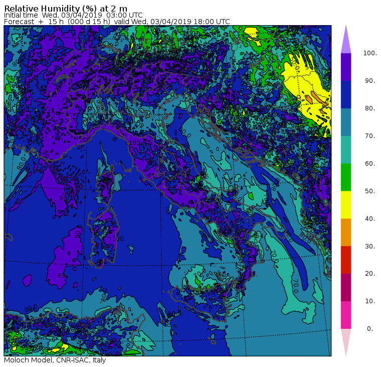This screenshot has width=381, height=367.
Task: Click the 50-60 green legend swatch
Action: pyautogui.click(x=346, y=177)
